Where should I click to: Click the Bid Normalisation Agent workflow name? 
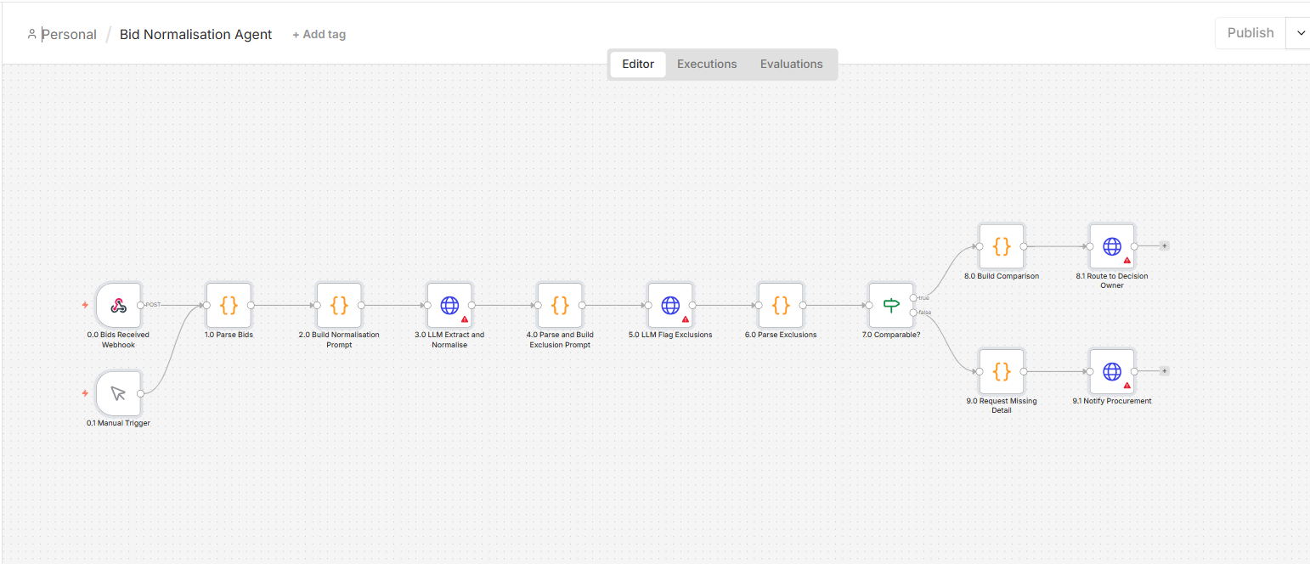click(196, 35)
